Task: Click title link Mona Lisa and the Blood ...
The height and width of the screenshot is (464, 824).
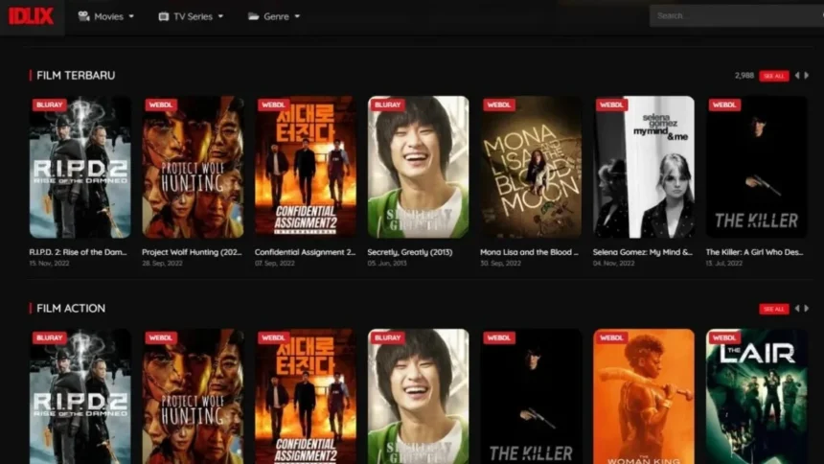Action: (x=529, y=252)
